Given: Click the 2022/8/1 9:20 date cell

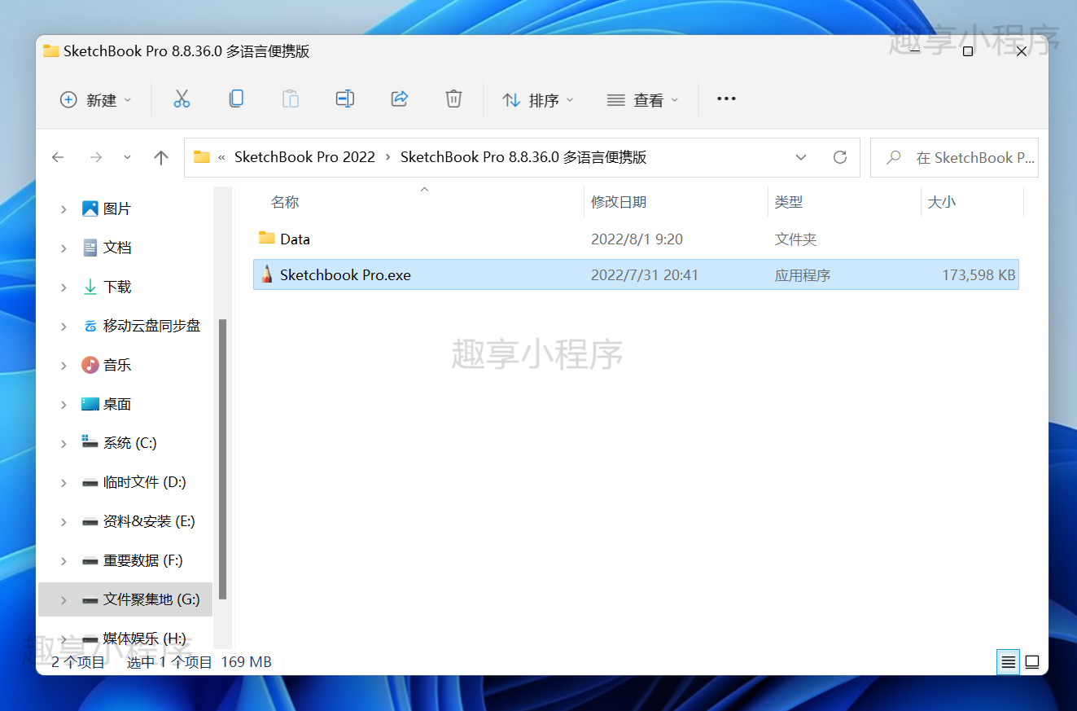Looking at the screenshot, I should click(x=637, y=239).
